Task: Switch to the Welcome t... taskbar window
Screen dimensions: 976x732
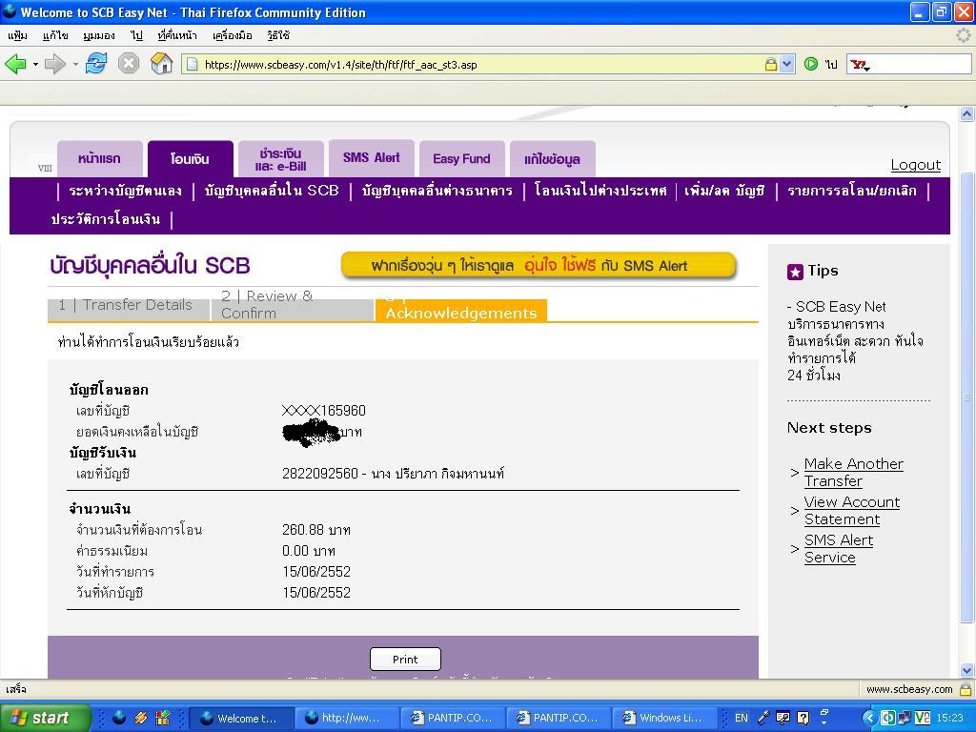Action: [x=240, y=718]
